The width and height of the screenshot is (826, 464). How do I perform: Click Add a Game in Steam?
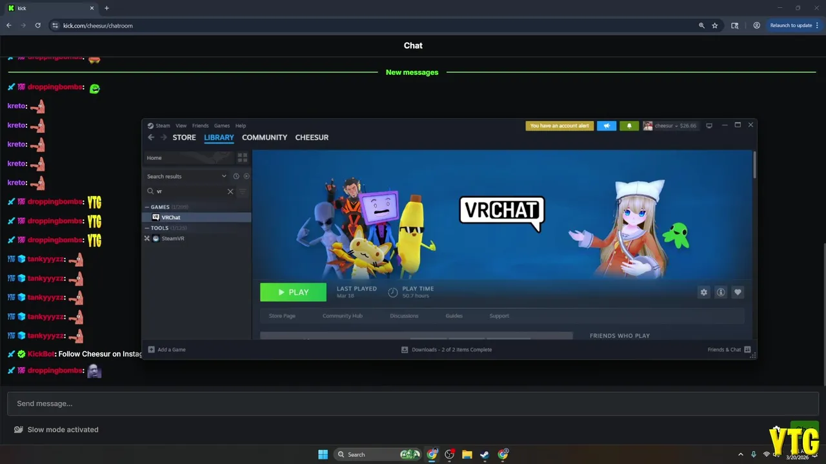(167, 349)
